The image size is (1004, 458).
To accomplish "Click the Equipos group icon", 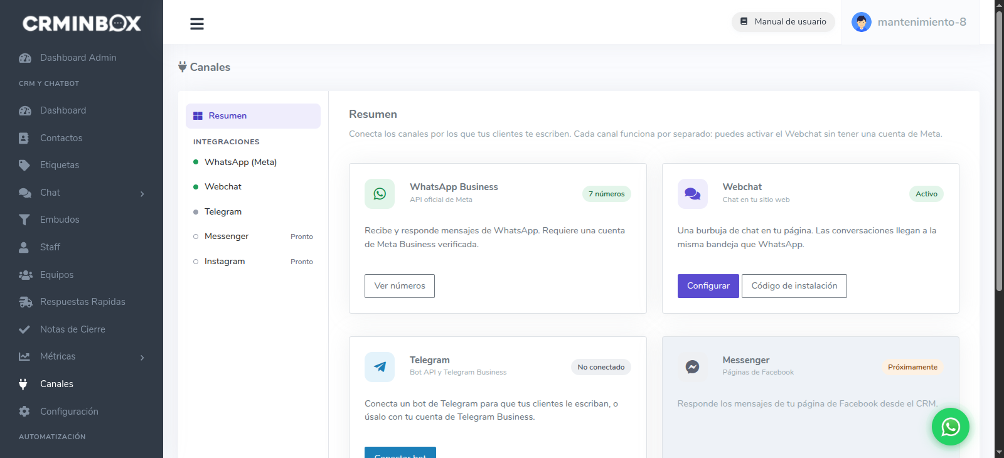I will [26, 275].
